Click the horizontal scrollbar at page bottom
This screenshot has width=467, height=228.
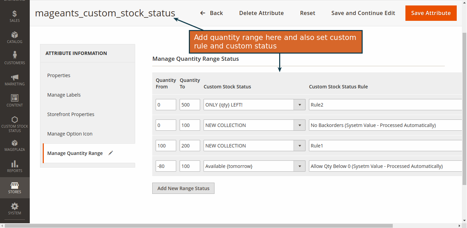tap(198, 226)
